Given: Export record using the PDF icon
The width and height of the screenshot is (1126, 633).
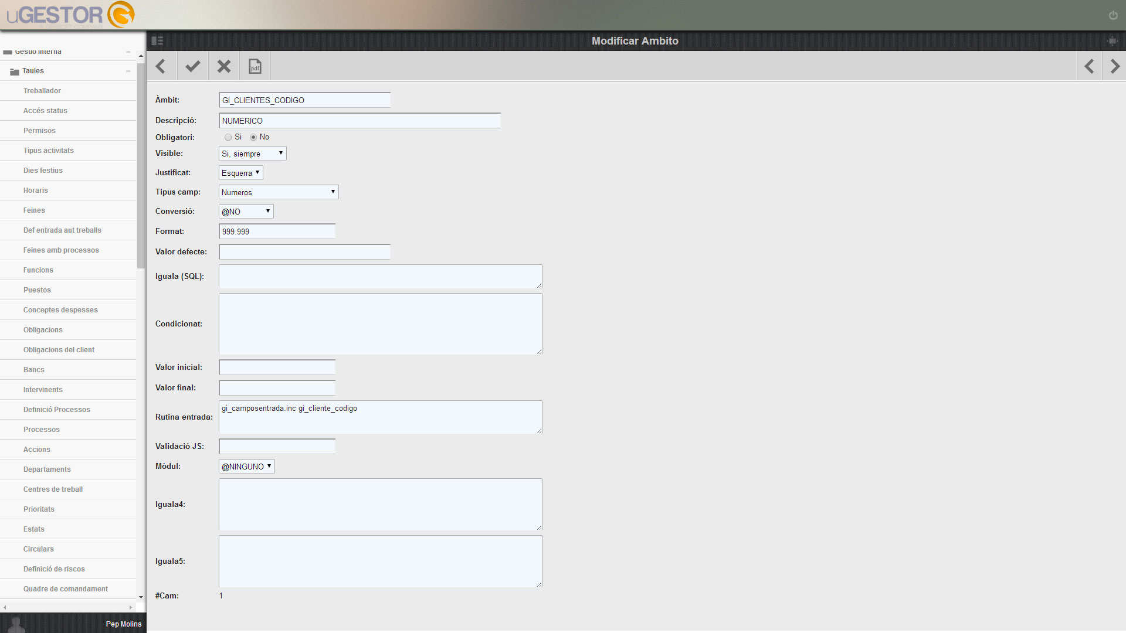Looking at the screenshot, I should point(255,66).
